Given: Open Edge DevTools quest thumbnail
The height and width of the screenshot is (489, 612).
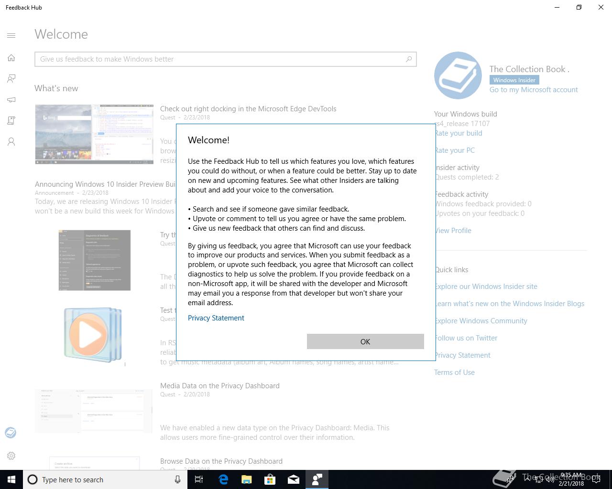Looking at the screenshot, I should pos(94,134).
